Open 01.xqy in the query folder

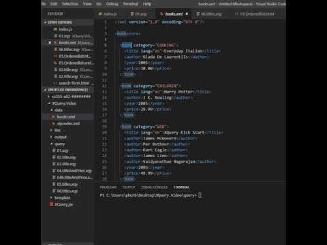[x=63, y=150]
